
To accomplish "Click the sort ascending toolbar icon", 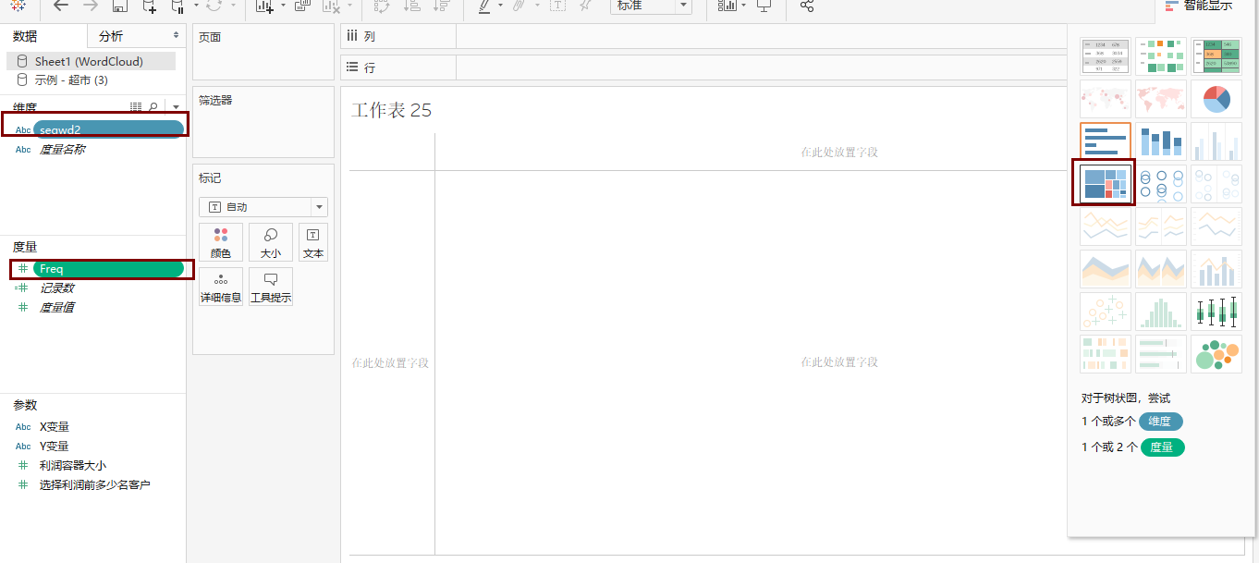I will [412, 6].
